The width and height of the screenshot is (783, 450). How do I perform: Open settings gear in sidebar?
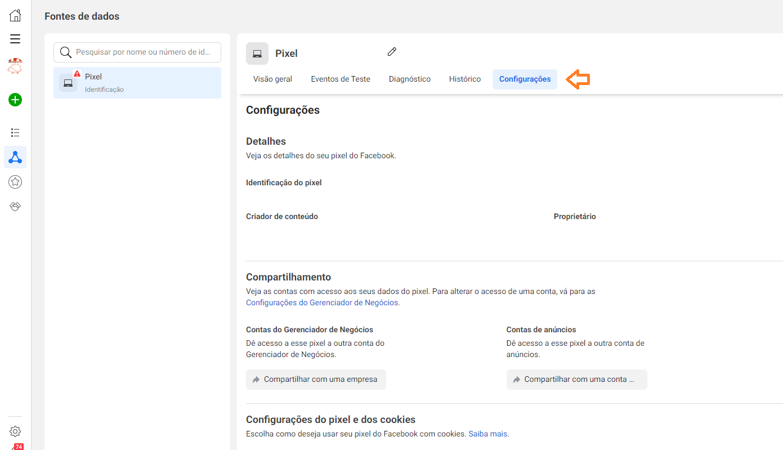(x=15, y=431)
